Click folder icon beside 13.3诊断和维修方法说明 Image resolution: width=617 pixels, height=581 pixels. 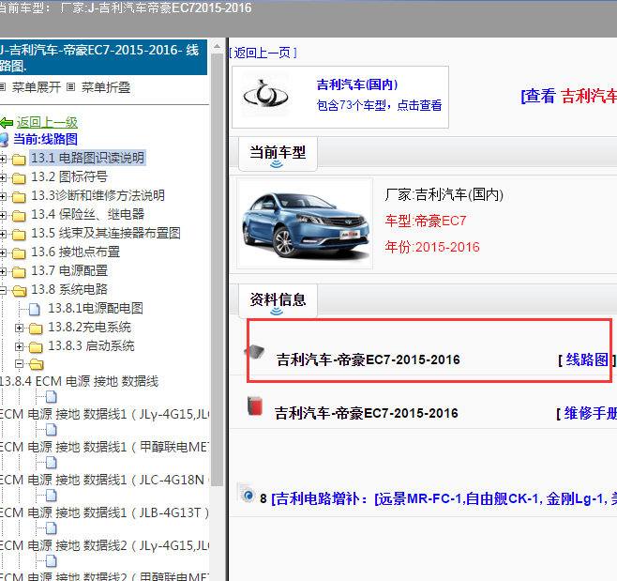19,196
